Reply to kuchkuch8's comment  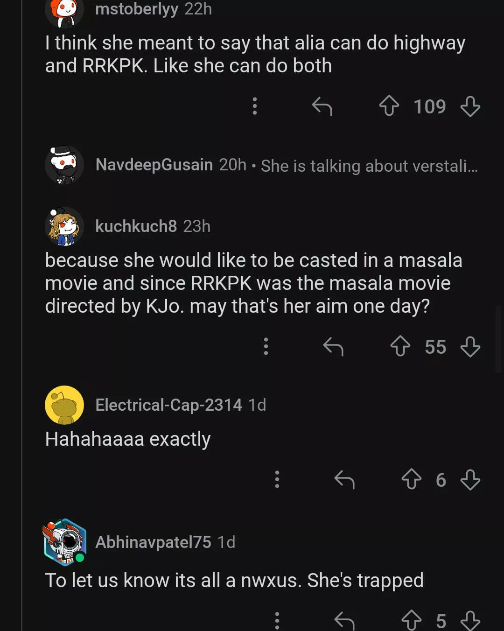pyautogui.click(x=333, y=347)
